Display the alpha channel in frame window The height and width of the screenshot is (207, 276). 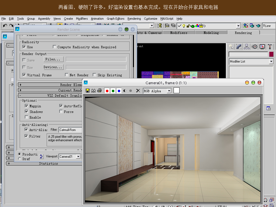point(125,91)
